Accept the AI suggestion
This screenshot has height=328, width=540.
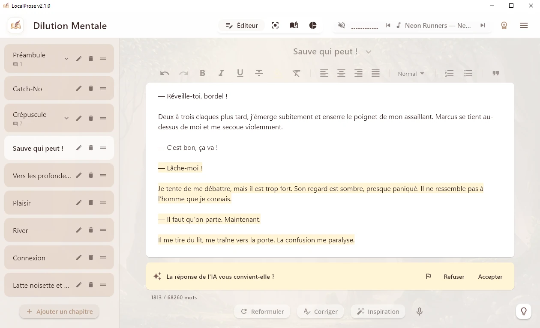490,277
